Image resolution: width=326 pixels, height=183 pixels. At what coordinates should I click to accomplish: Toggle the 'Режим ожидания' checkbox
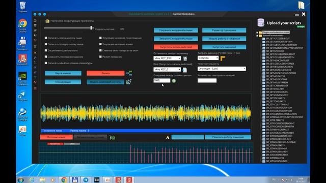[x=100, y=56]
